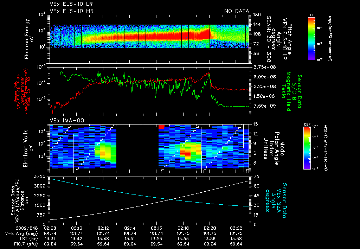Click the "Electron Volts eV" axis label
The height and width of the screenshot is (249, 360).
coord(28,148)
